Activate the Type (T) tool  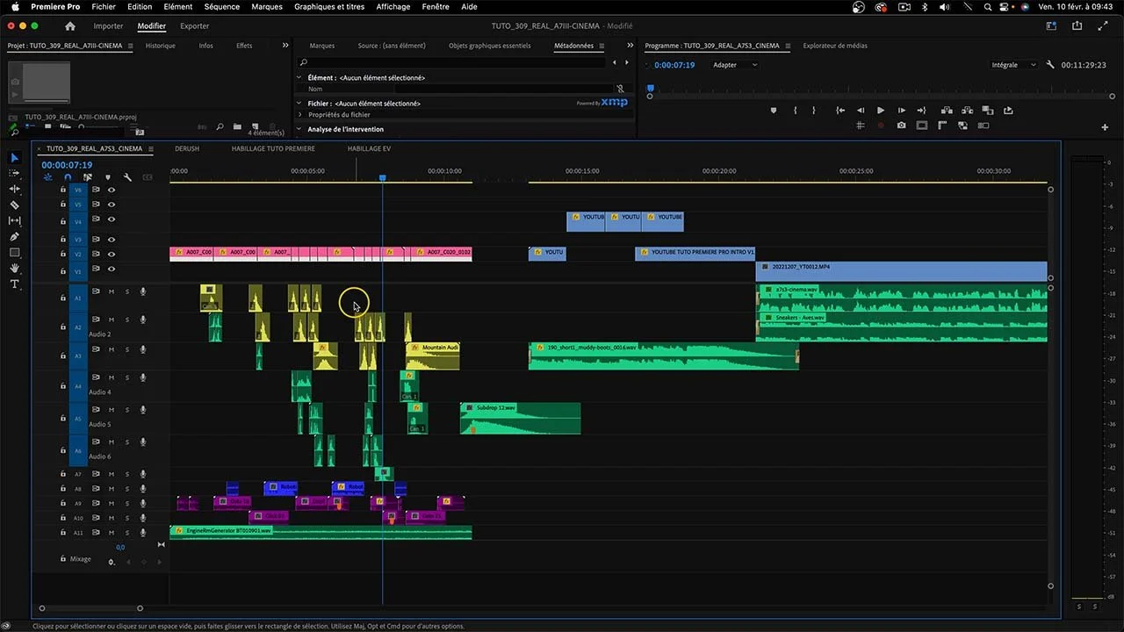(x=14, y=284)
